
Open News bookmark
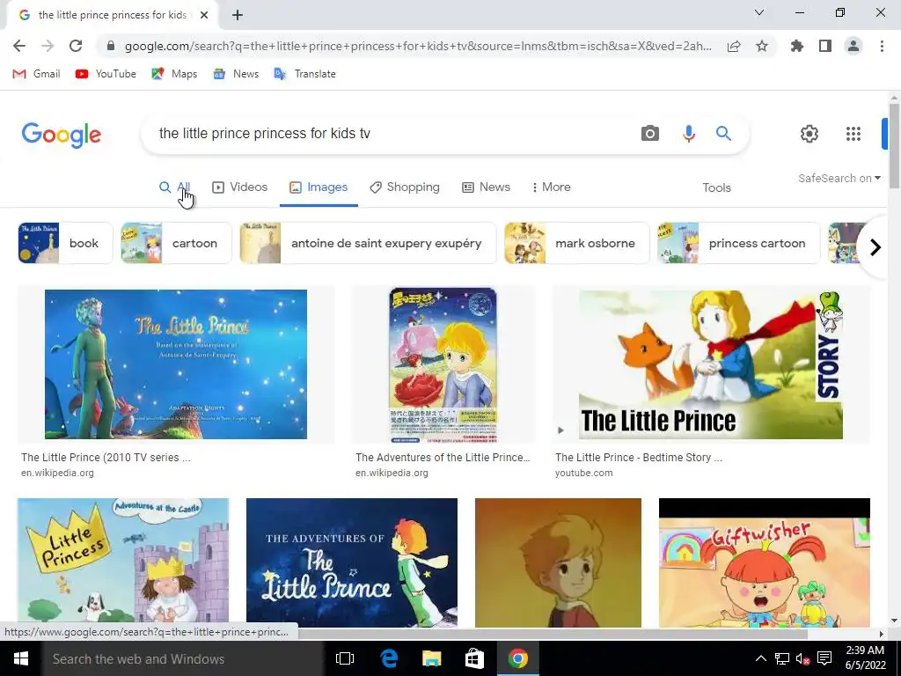pos(236,74)
